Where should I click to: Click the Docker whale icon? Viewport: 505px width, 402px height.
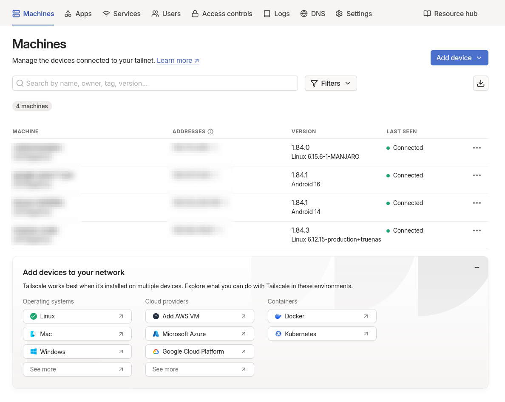click(x=278, y=316)
